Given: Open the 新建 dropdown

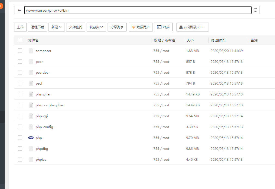Looking at the screenshot, I should [x=56, y=27].
